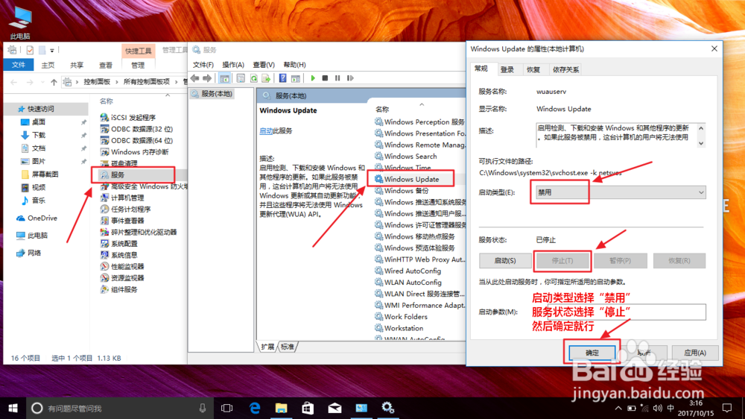The width and height of the screenshot is (745, 419).
Task: Click the Cortana microphone icon
Action: pos(203,408)
